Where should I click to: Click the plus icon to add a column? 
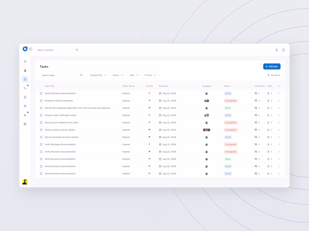(x=279, y=86)
